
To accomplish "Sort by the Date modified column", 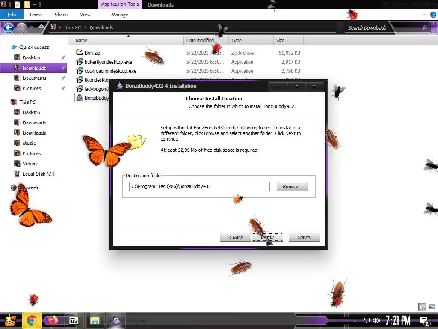I will tap(206, 41).
